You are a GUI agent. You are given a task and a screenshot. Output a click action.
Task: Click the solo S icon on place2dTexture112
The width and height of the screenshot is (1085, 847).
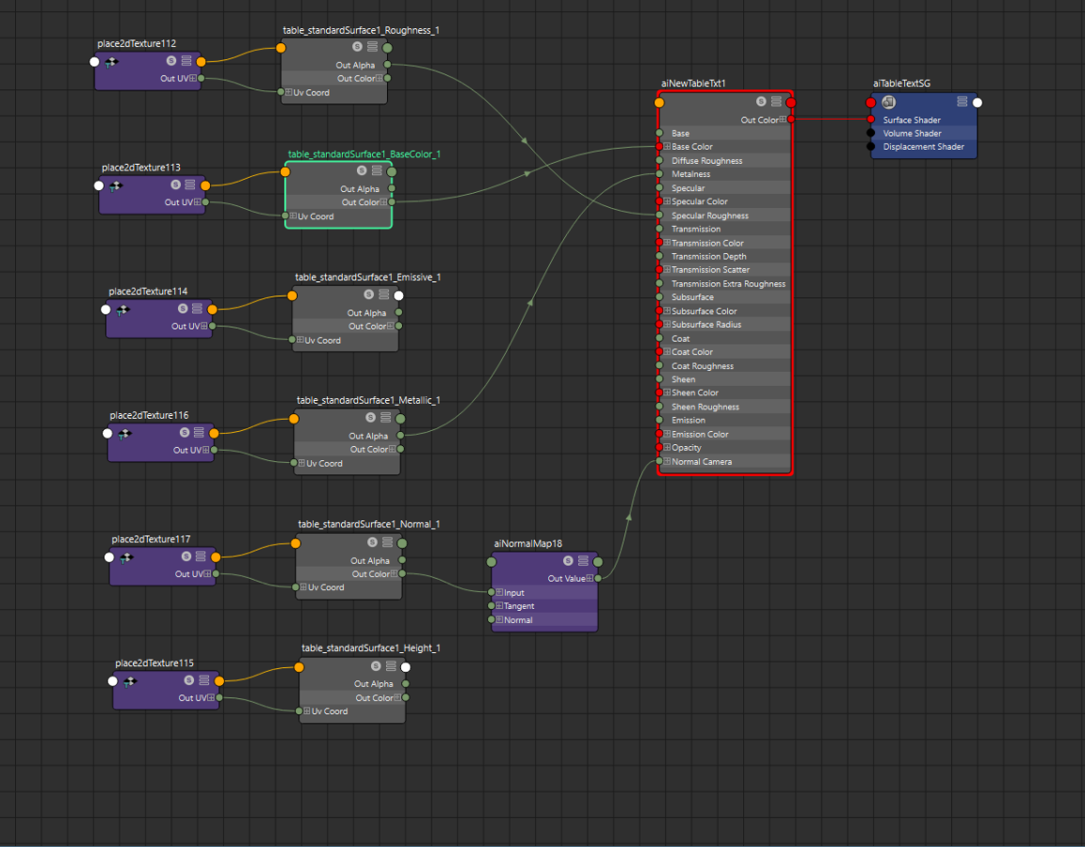tap(170, 61)
